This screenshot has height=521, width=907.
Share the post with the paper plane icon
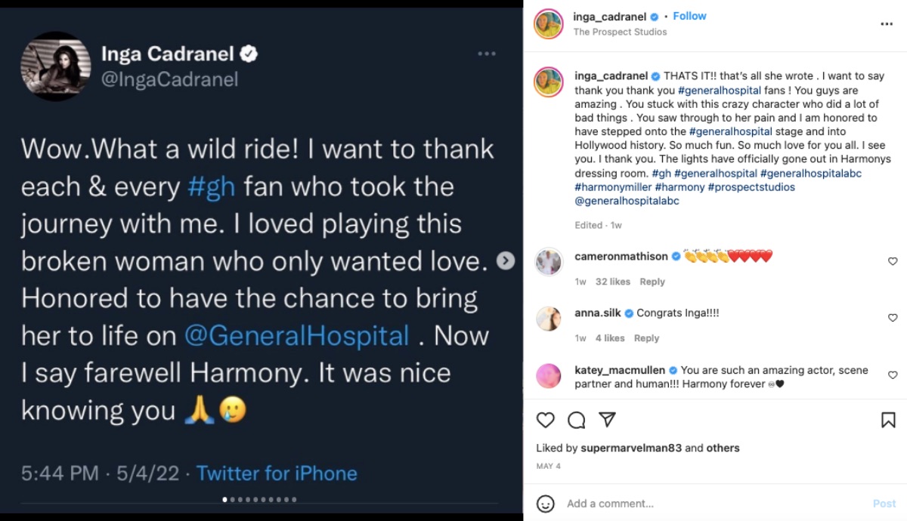[x=606, y=420]
